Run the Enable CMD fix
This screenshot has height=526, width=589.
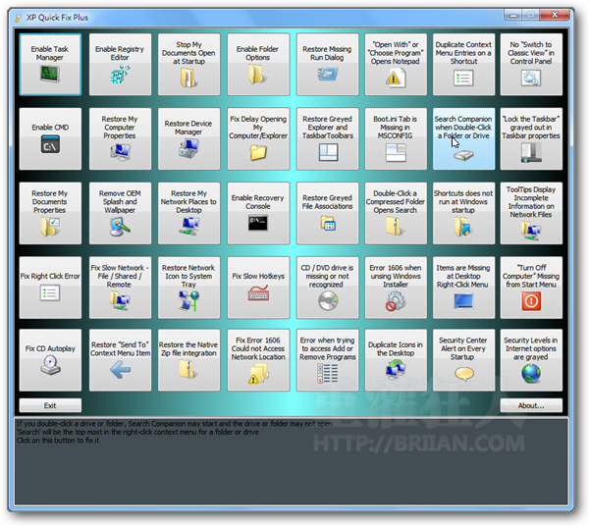tap(49, 135)
